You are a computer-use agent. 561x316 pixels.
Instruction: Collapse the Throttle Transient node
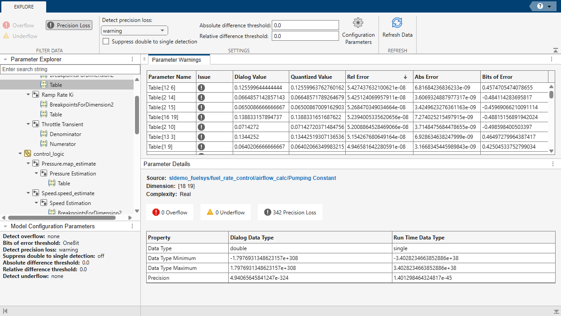tap(28, 124)
